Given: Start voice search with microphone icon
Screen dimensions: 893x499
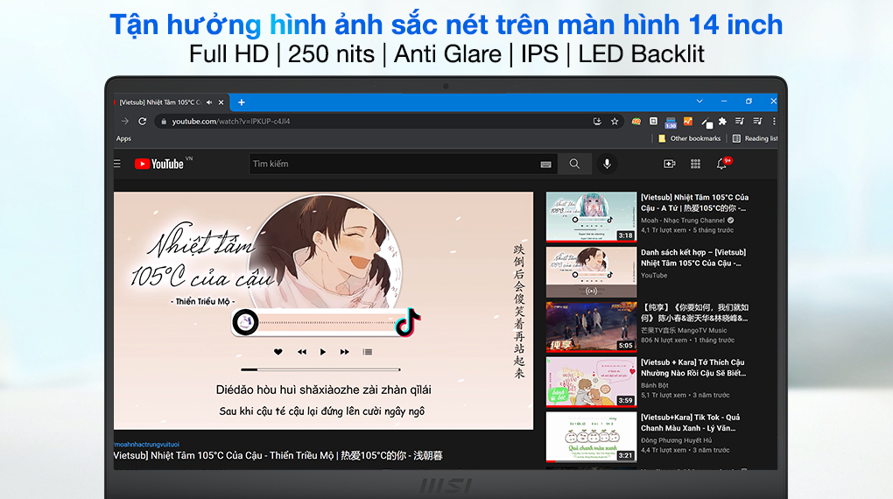Looking at the screenshot, I should pyautogui.click(x=607, y=164).
